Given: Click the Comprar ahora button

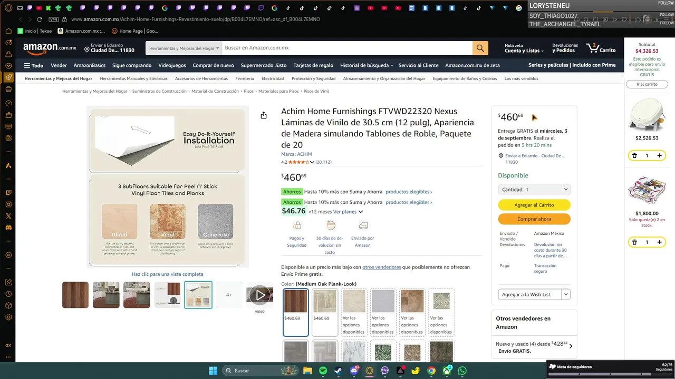Looking at the screenshot, I should coord(534,219).
